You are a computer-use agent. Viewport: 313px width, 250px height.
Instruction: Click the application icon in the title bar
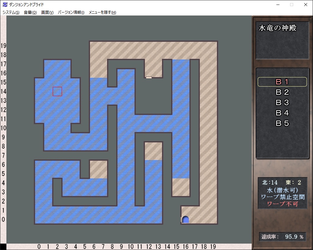5,4
